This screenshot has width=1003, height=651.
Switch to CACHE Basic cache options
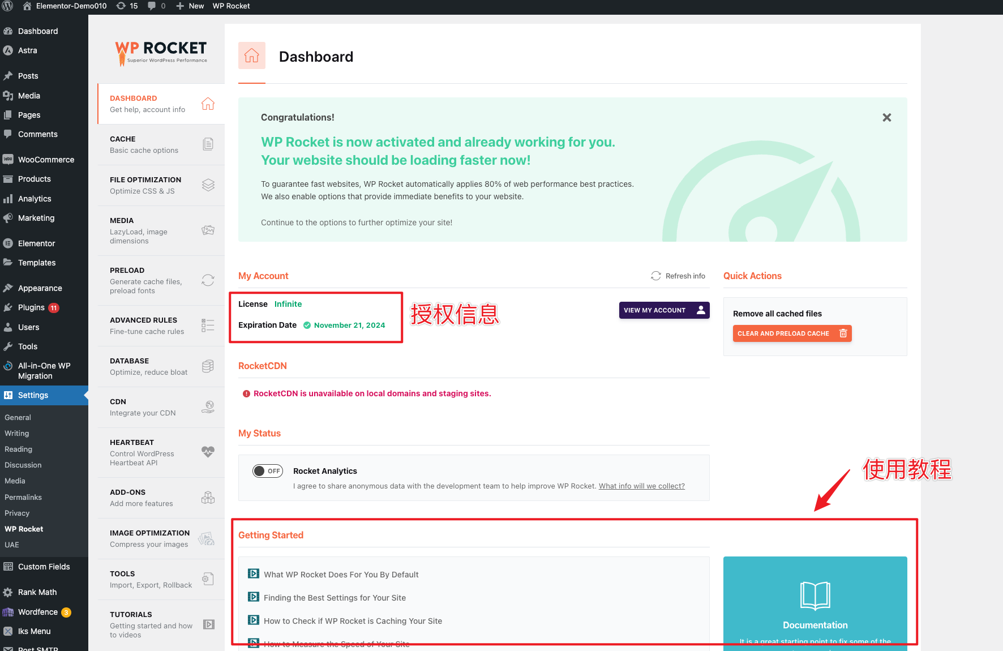[161, 144]
